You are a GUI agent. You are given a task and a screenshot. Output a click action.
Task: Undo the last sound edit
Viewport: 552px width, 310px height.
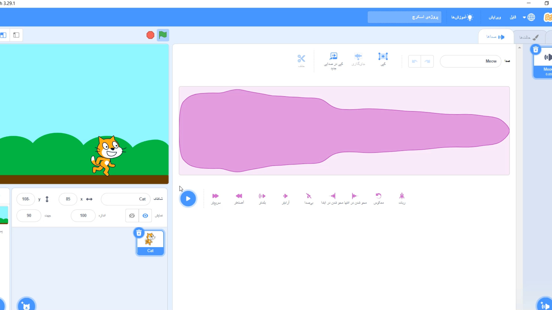415,61
